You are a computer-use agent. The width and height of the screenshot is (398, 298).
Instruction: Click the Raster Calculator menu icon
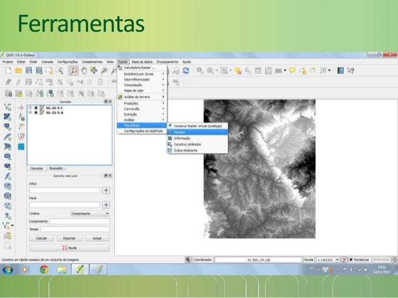click(x=120, y=67)
